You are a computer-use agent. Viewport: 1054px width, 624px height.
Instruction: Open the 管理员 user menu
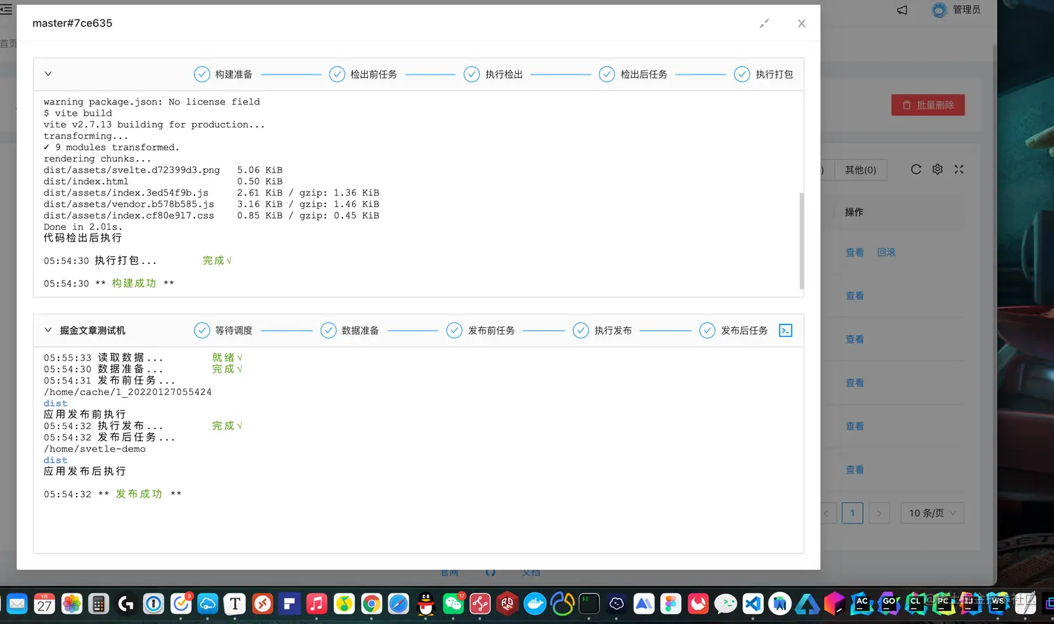pyautogui.click(x=956, y=10)
